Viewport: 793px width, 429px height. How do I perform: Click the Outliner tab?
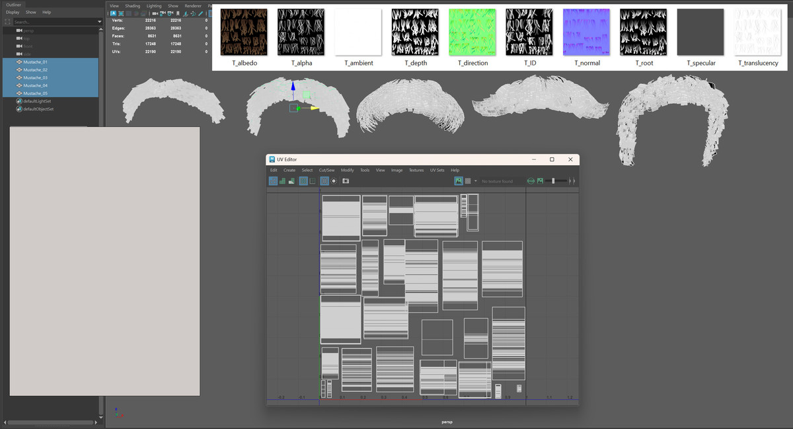tap(14, 5)
